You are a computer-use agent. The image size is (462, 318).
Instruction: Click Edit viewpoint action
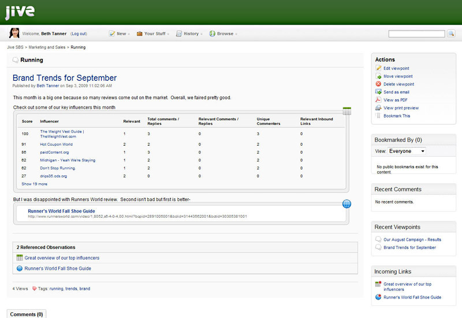396,68
